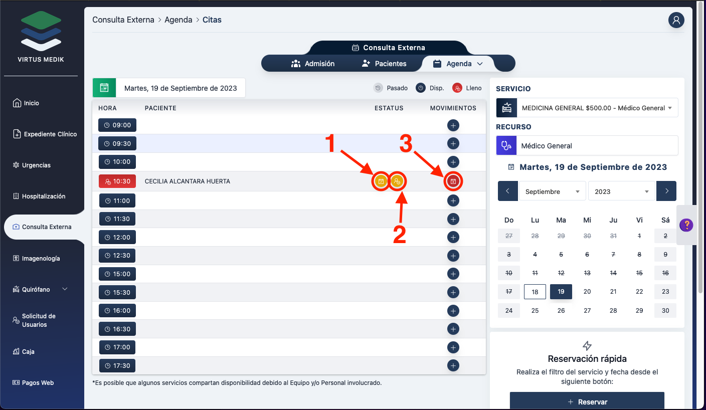Add an appointment in the 17:30 slot
The height and width of the screenshot is (410, 706).
pyautogui.click(x=453, y=365)
